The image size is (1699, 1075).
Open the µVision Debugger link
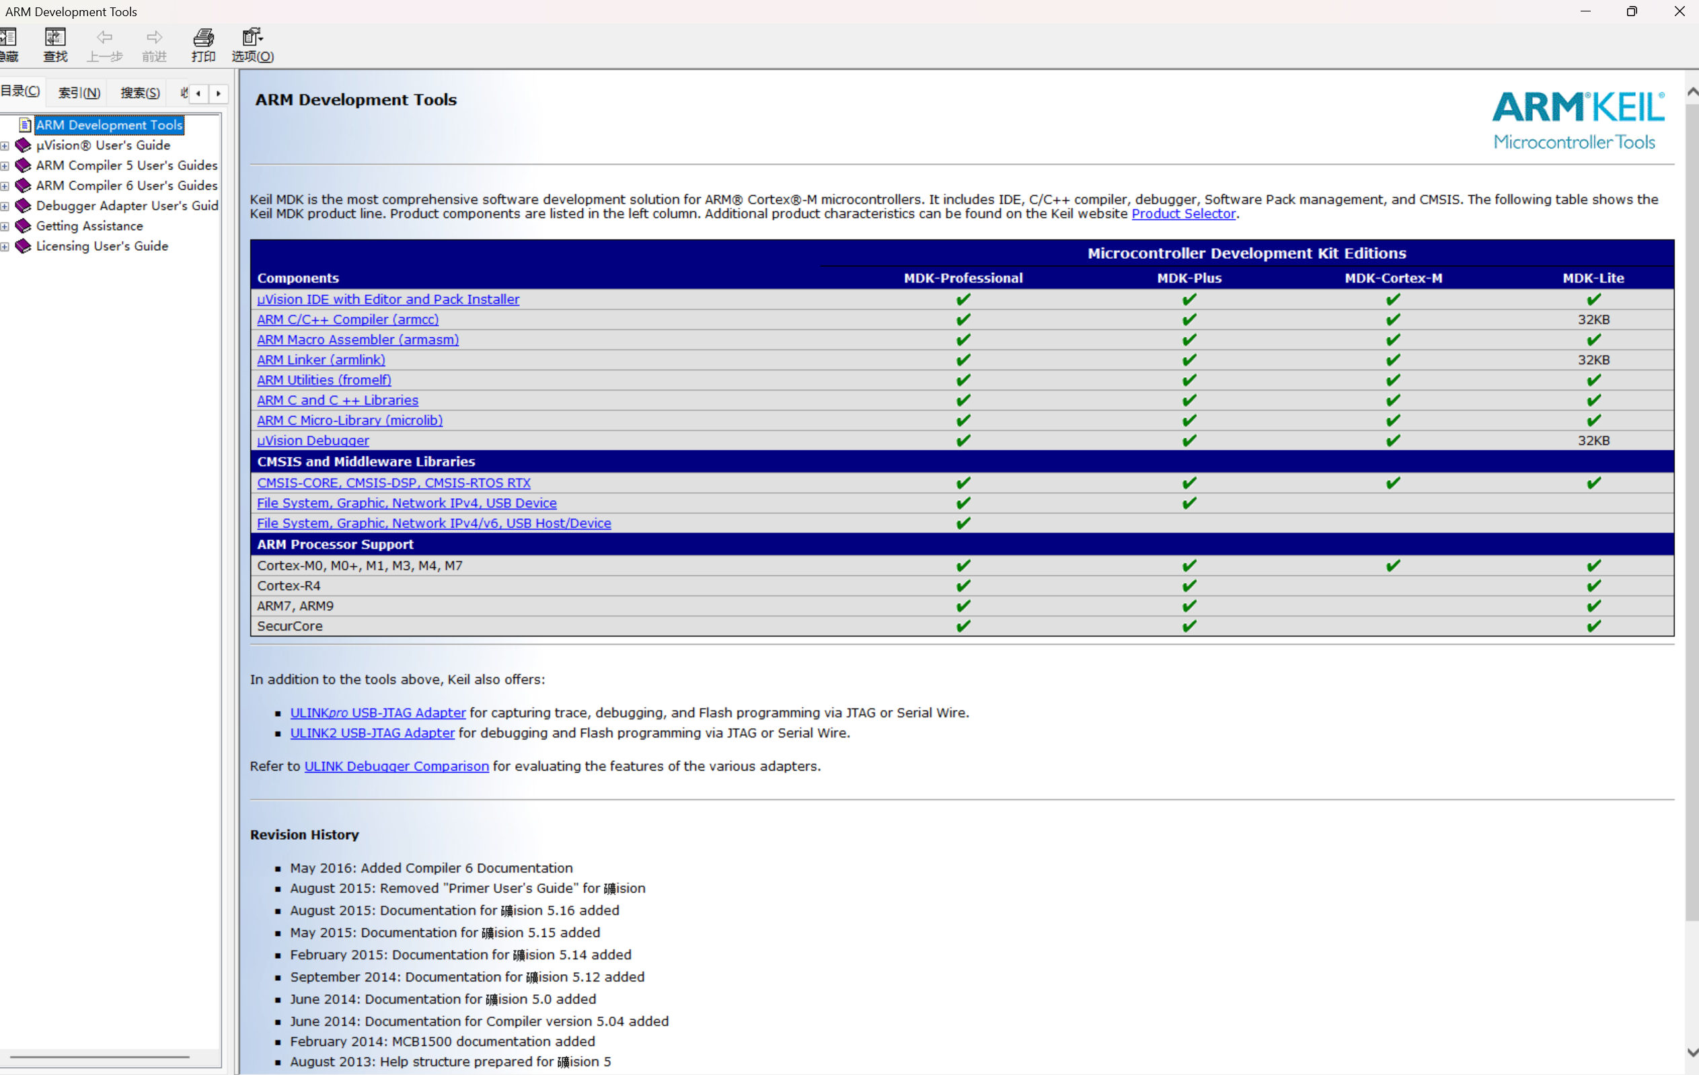click(313, 441)
